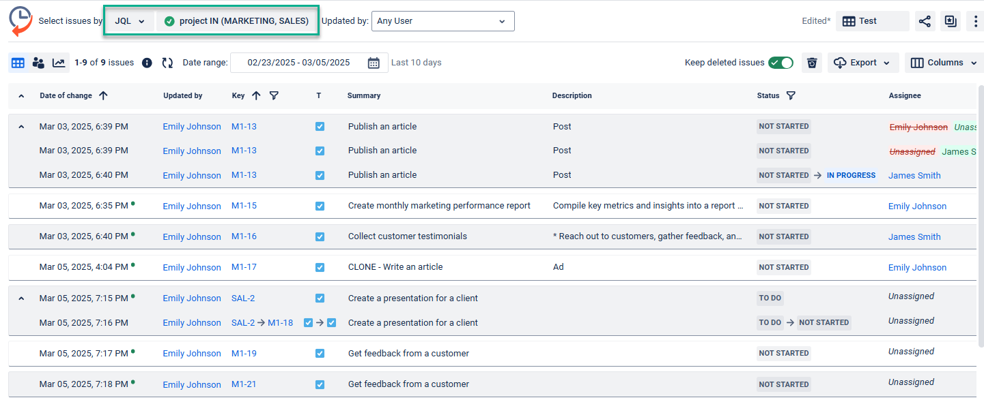Toggle Keep deleted issues switch
Screen dimensions: 984x400
(781, 63)
